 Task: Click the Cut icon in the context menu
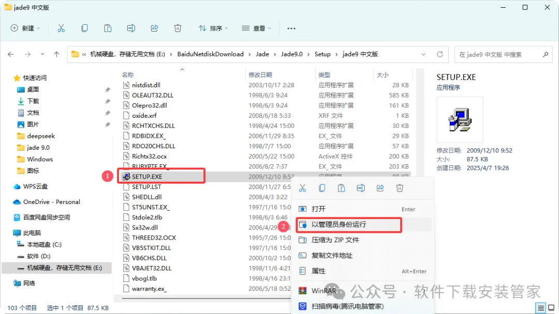[x=303, y=188]
